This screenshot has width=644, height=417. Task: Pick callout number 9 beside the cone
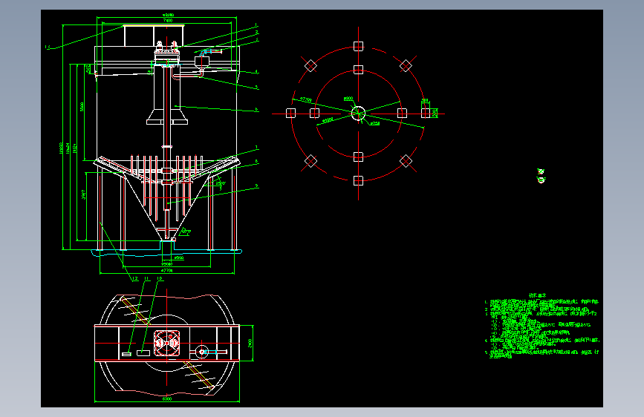[x=257, y=186]
